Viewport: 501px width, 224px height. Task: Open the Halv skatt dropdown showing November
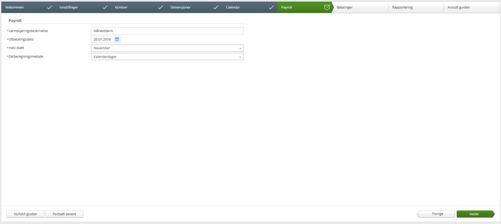click(167, 48)
